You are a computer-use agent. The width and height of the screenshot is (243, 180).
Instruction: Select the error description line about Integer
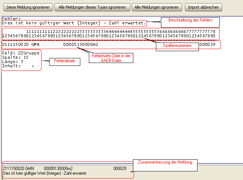click(74, 23)
